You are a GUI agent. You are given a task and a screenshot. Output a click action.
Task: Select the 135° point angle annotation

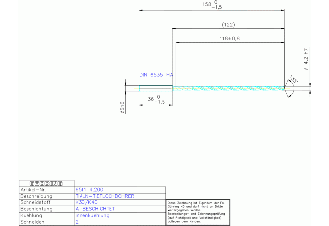(294, 80)
